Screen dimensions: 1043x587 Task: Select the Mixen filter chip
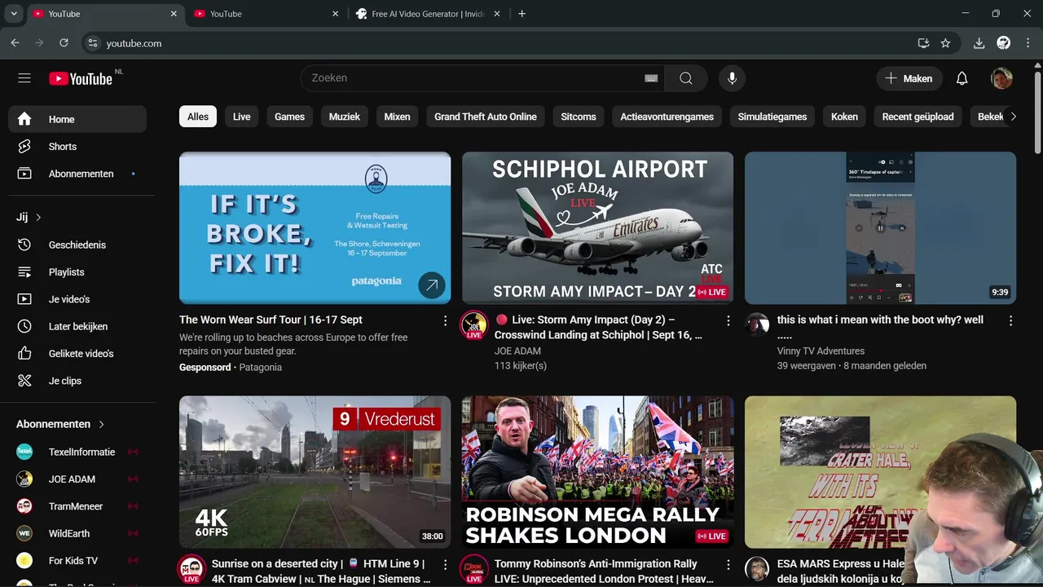(x=397, y=117)
